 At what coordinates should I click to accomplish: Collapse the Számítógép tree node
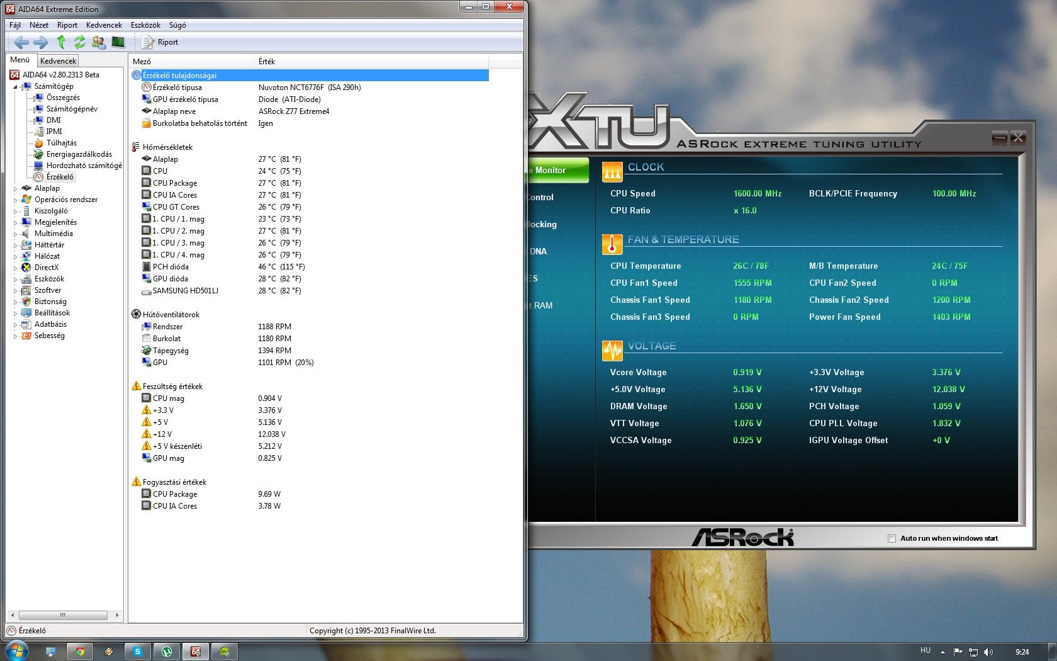pos(16,87)
